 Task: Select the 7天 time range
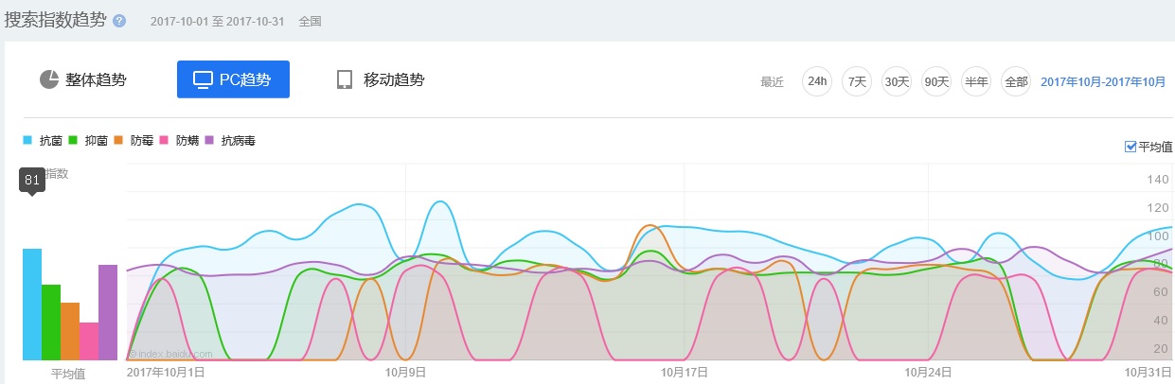click(857, 81)
